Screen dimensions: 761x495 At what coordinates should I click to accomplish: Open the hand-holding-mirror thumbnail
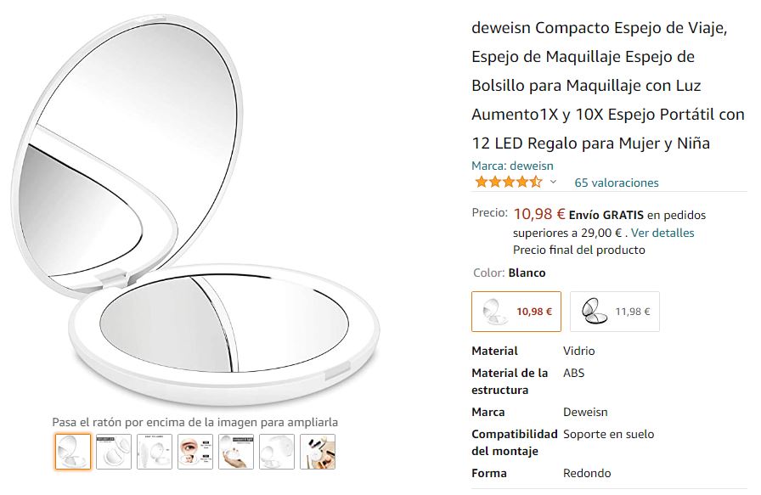click(236, 452)
